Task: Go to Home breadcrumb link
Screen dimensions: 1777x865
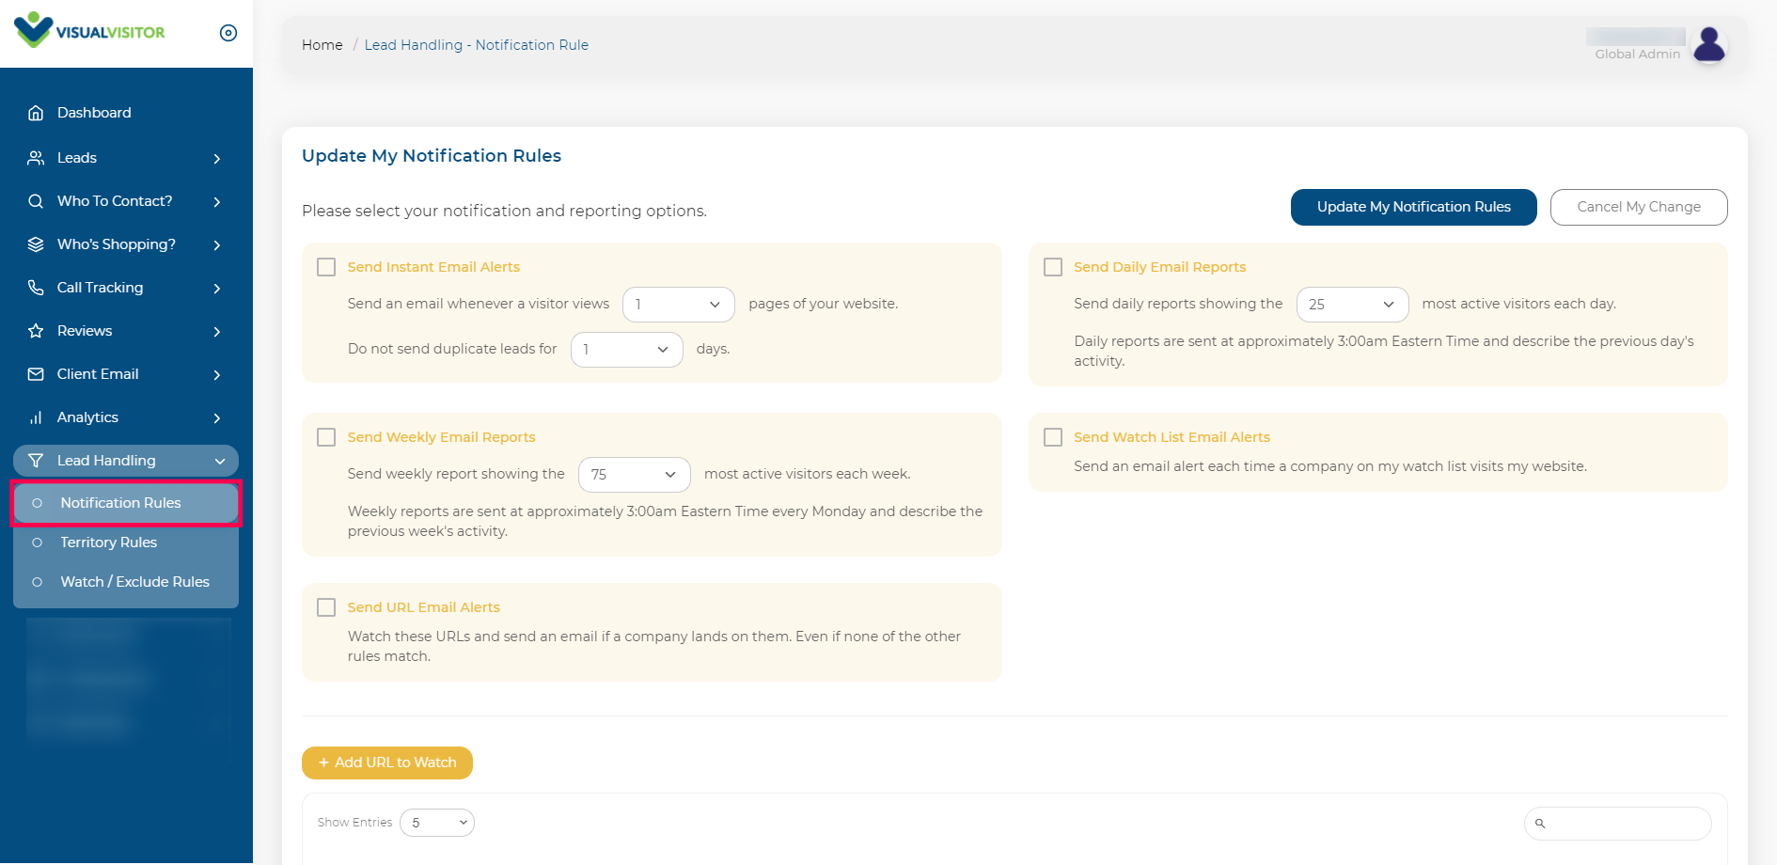Action: pos(322,45)
